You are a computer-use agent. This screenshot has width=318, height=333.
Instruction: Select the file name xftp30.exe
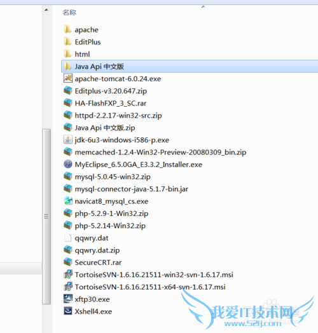pos(92,299)
